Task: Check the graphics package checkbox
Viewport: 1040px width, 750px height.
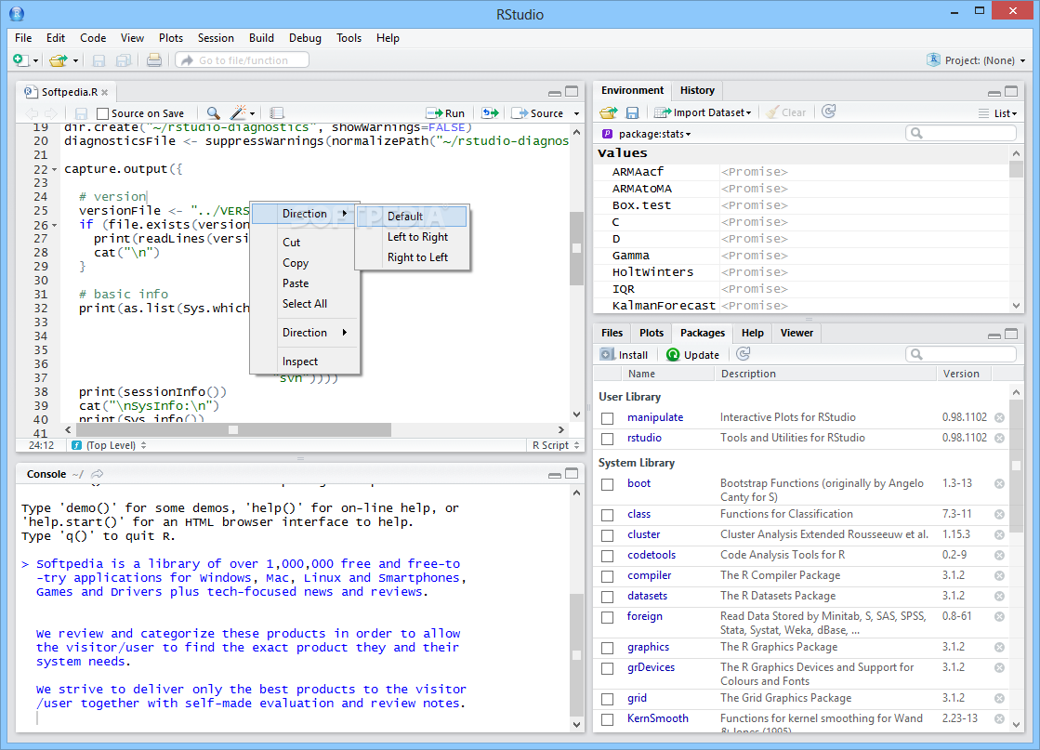Action: coord(608,648)
